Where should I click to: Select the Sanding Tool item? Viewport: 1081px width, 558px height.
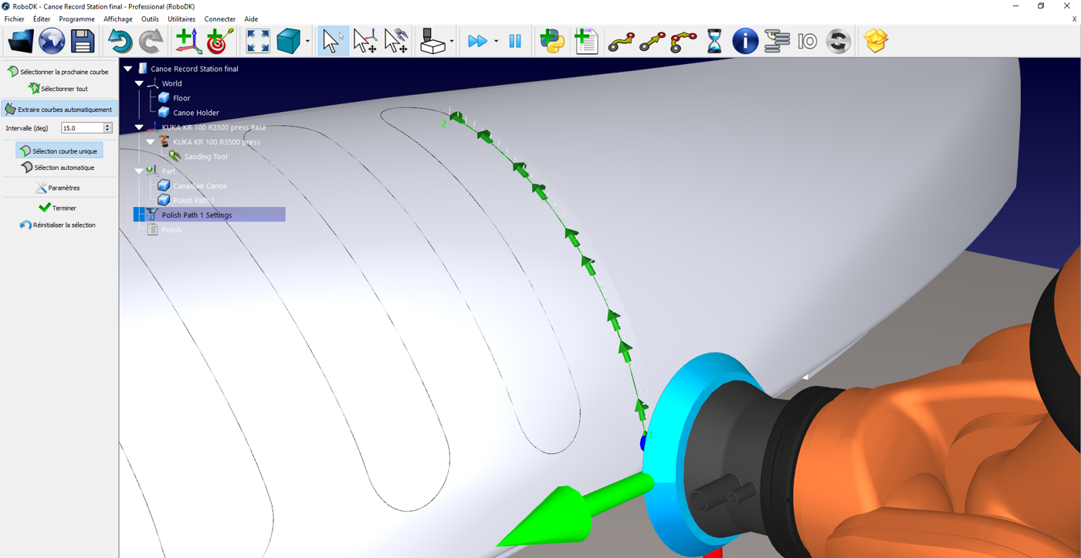[x=205, y=157]
